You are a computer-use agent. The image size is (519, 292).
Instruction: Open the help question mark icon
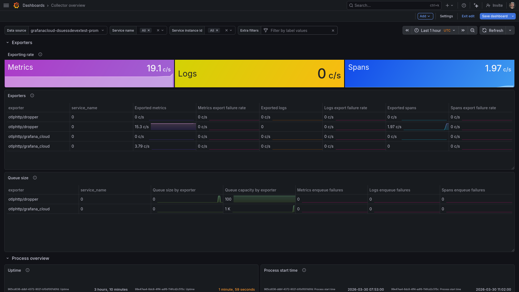[464, 5]
